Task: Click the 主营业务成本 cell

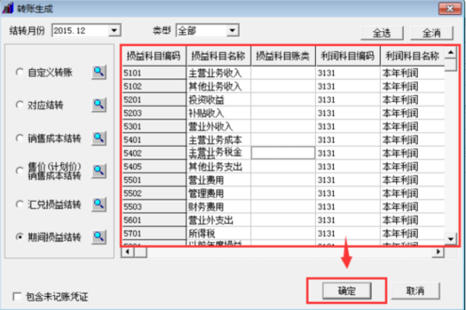Action: (x=218, y=140)
